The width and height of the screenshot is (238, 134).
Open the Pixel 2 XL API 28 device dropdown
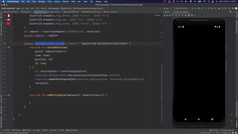click(182, 8)
